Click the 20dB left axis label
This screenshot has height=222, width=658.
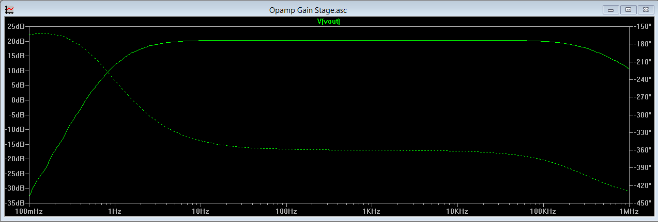(x=17, y=41)
